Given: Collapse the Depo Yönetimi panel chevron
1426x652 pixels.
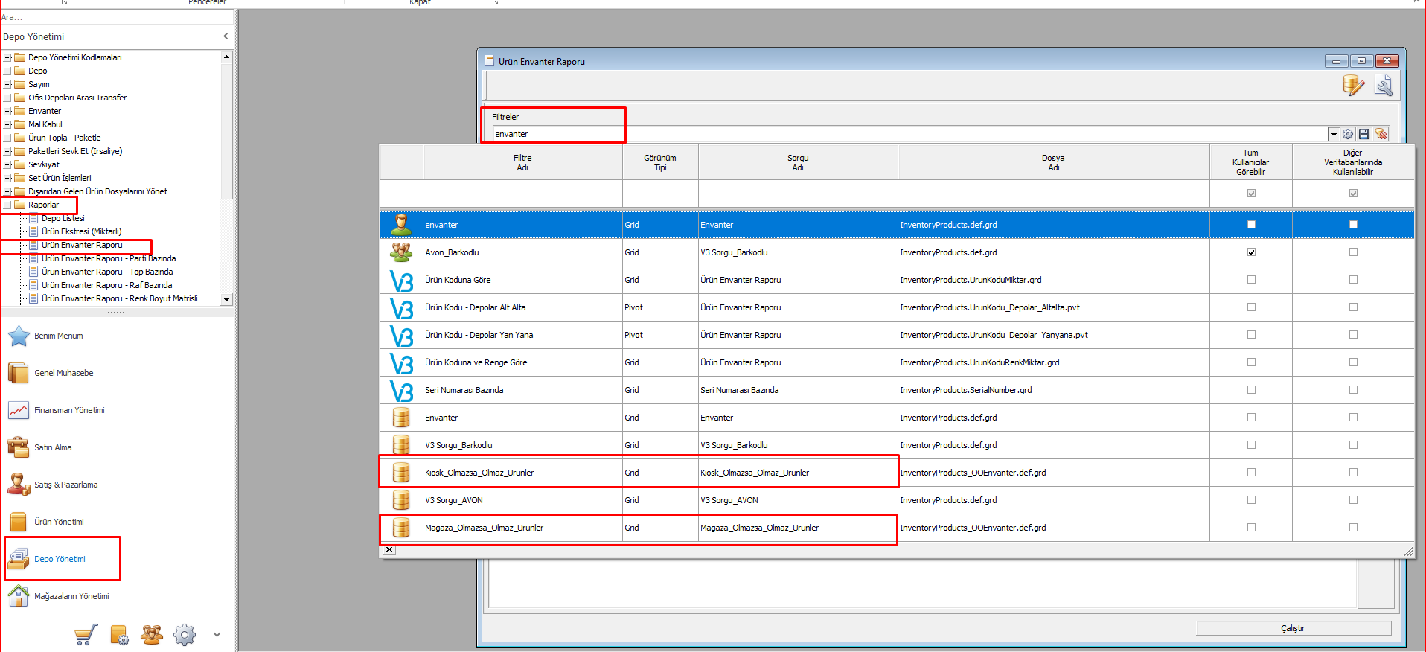Looking at the screenshot, I should 226,36.
